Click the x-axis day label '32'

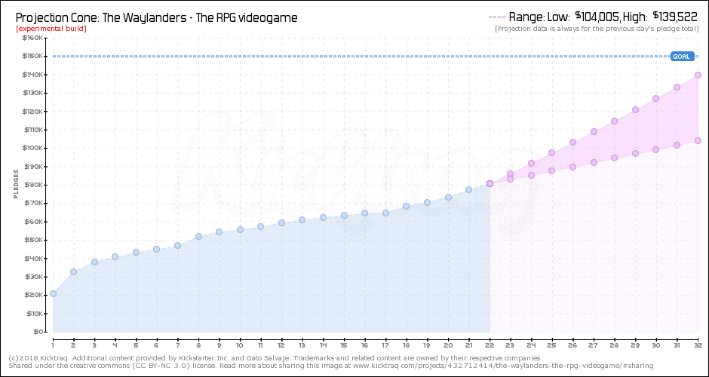[698, 345]
